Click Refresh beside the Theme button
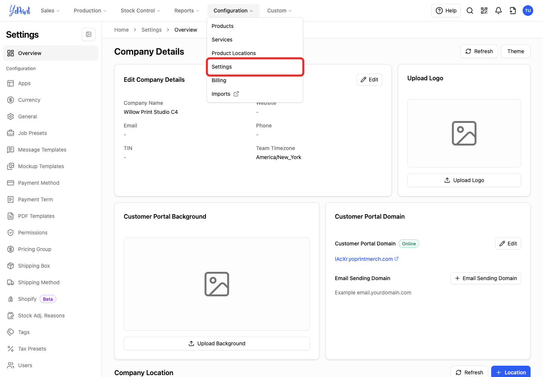This screenshot has width=543, height=377. pyautogui.click(x=479, y=51)
